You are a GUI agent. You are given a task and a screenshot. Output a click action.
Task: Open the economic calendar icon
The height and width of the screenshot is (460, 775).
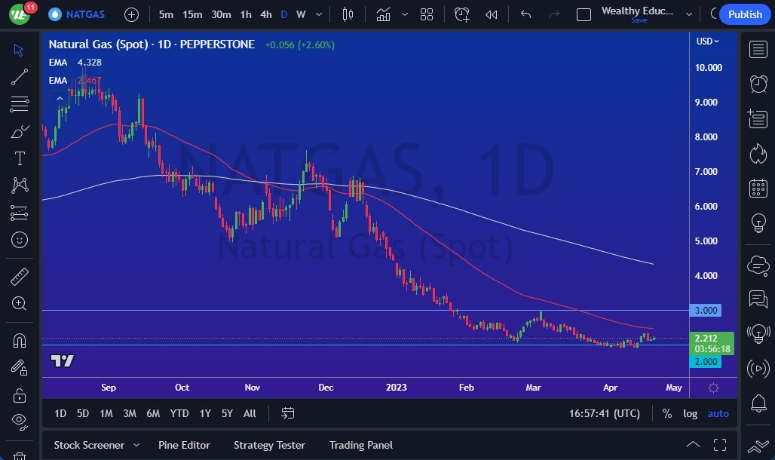click(758, 189)
